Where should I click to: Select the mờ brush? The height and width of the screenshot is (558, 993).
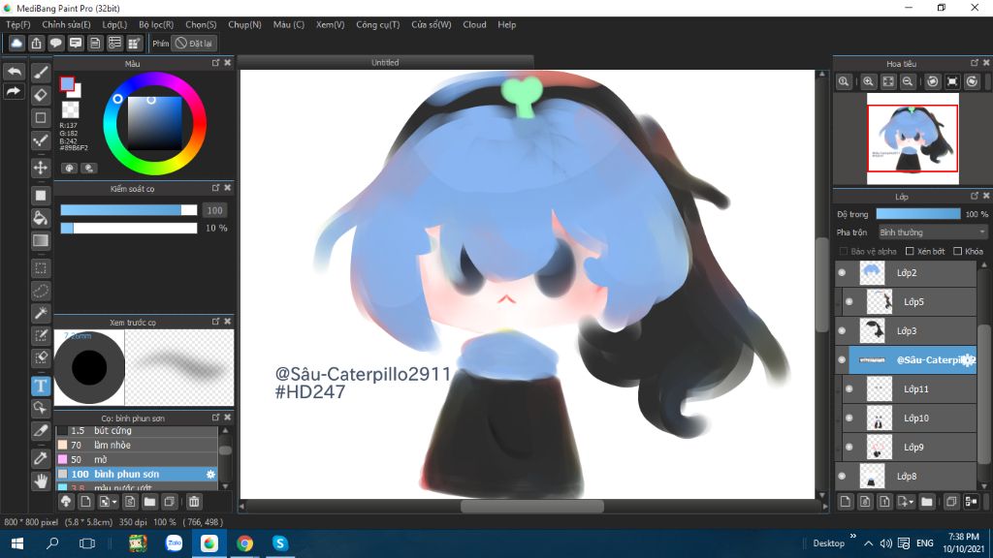137,459
